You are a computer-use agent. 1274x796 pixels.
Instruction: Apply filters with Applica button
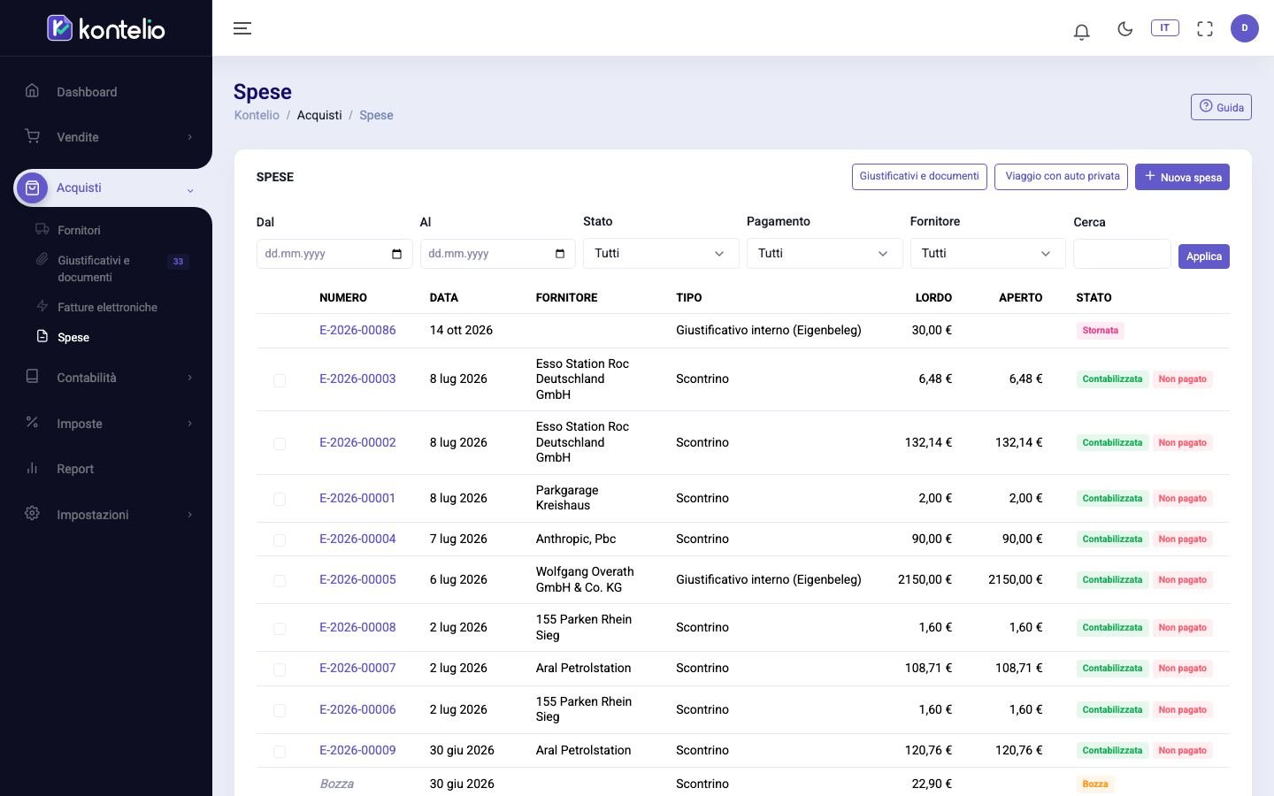click(1204, 256)
